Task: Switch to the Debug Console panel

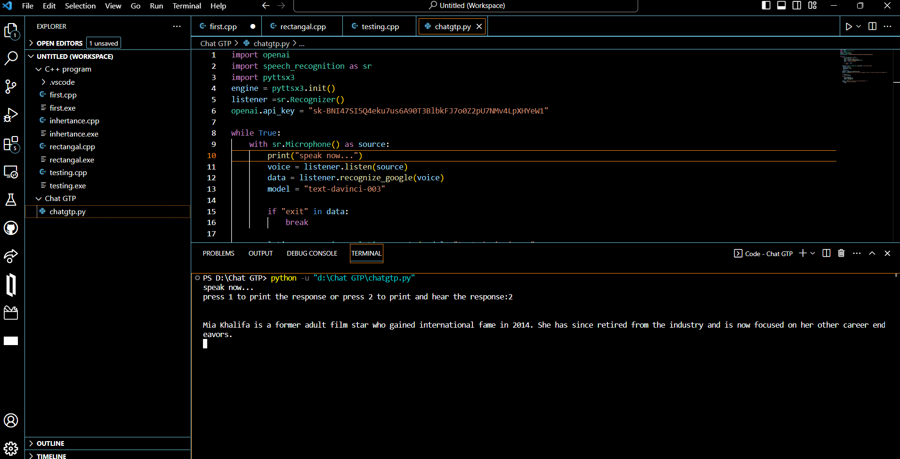Action: [312, 253]
